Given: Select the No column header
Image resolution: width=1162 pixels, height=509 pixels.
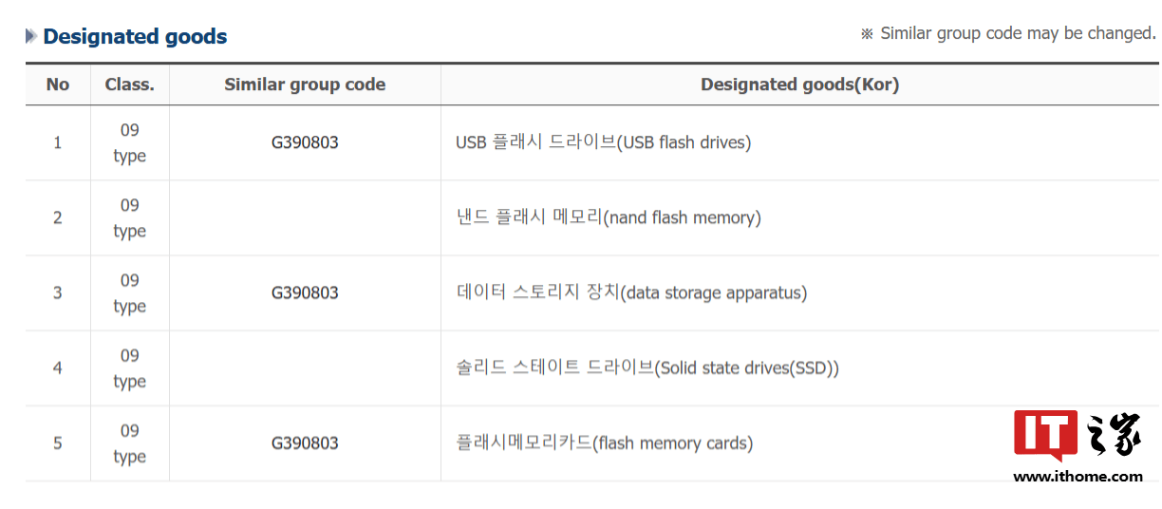Looking at the screenshot, I should pyautogui.click(x=58, y=85).
